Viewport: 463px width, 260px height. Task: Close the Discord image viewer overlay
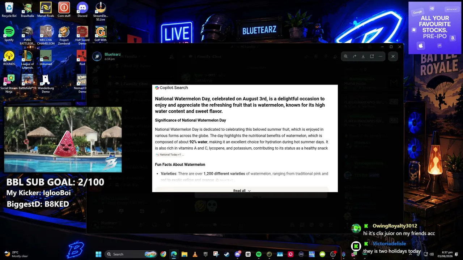click(x=393, y=56)
